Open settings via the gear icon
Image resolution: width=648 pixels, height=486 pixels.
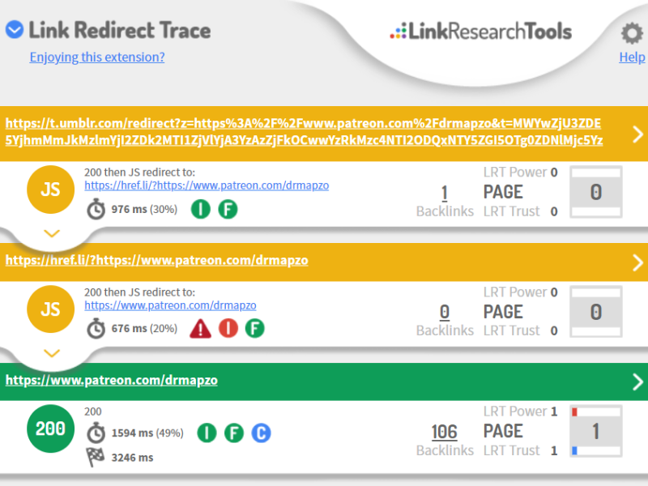[x=631, y=33]
